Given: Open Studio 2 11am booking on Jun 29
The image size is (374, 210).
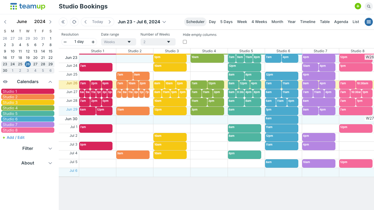Looking at the screenshot, I should click(x=133, y=111).
